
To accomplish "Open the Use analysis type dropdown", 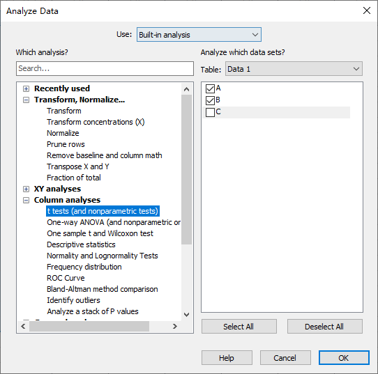I will pyautogui.click(x=199, y=35).
